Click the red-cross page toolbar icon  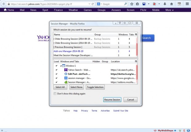(154, 4)
